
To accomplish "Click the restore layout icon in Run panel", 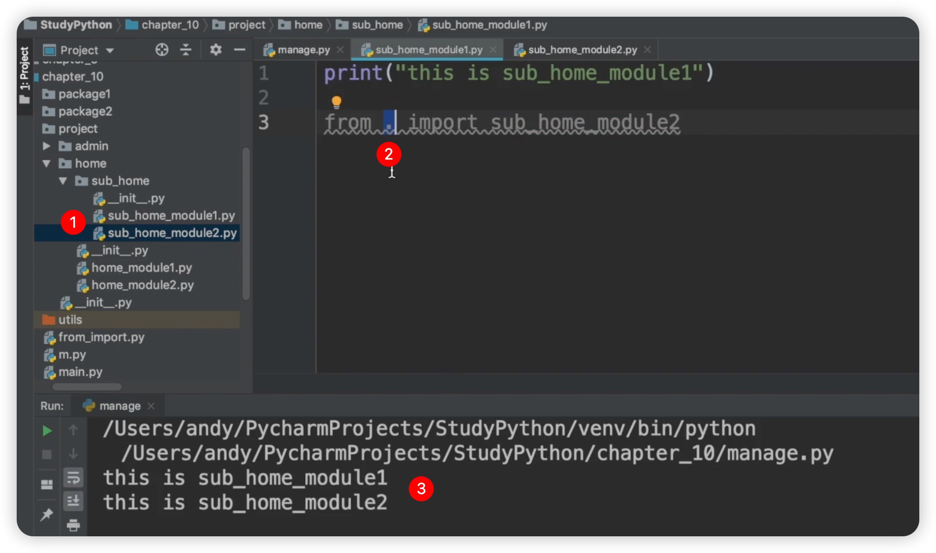I will 47,485.
